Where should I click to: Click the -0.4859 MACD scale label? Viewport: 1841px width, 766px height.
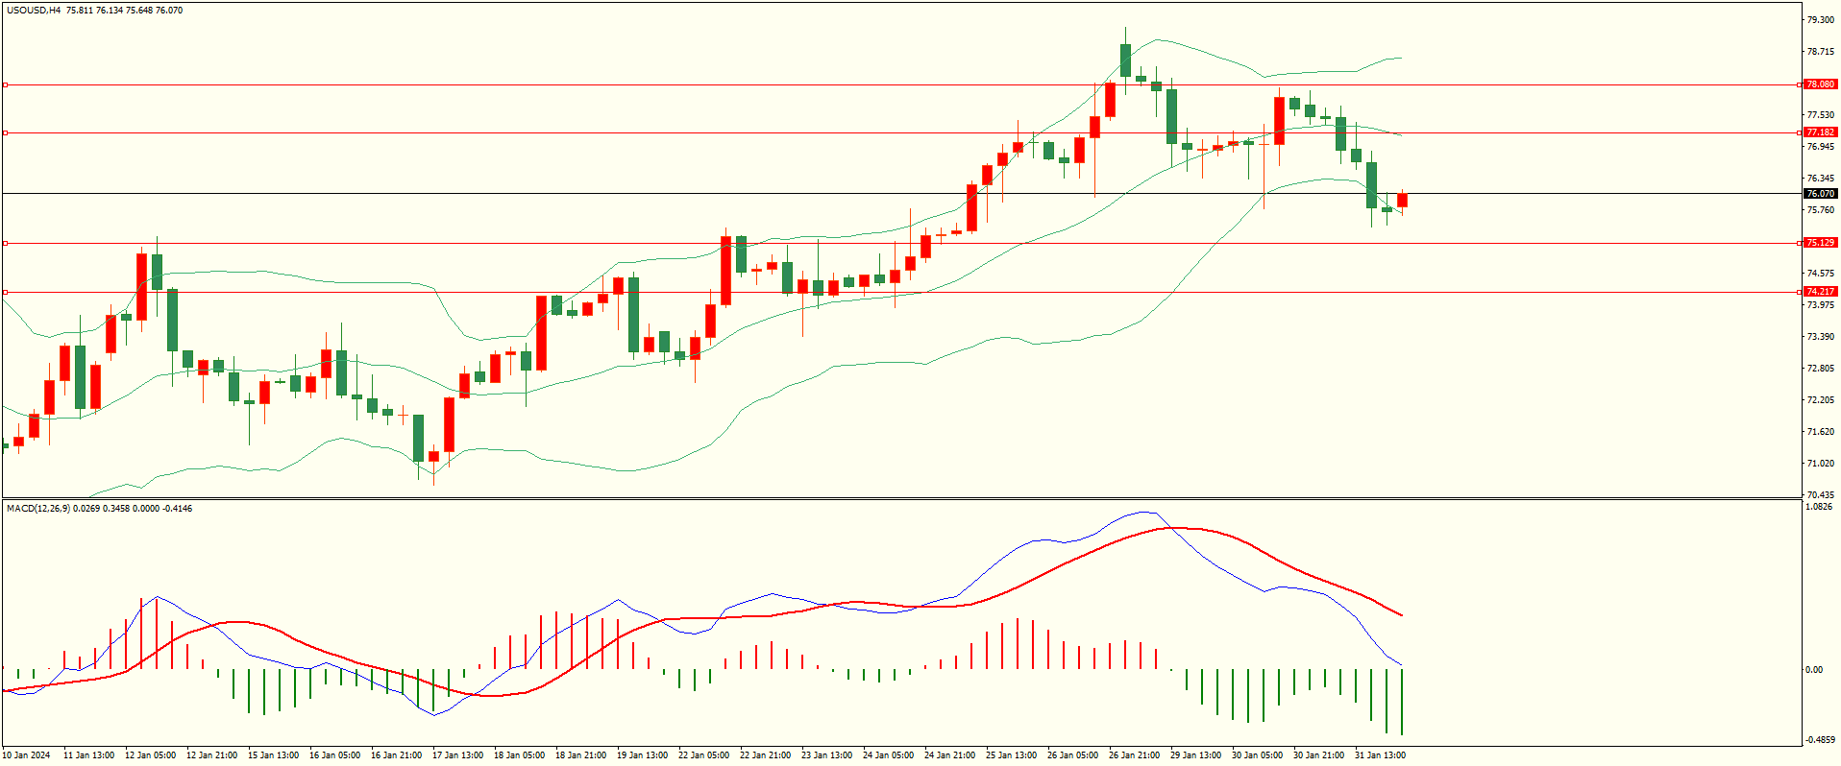(x=1819, y=740)
